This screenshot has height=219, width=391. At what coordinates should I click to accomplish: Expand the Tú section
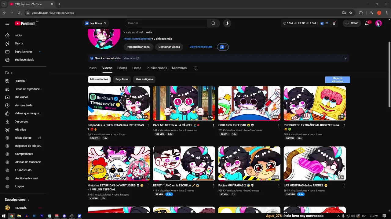9,73
